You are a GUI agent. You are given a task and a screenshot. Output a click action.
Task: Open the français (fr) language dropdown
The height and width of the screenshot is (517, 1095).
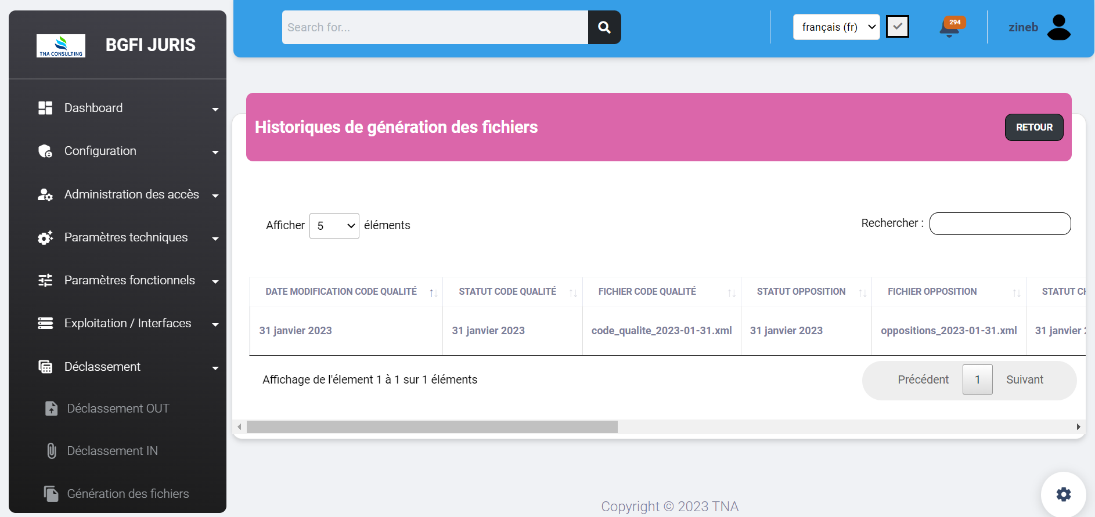click(836, 27)
